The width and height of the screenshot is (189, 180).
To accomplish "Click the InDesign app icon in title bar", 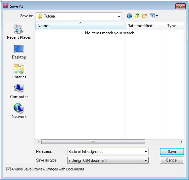I will pyautogui.click(x=6, y=6).
